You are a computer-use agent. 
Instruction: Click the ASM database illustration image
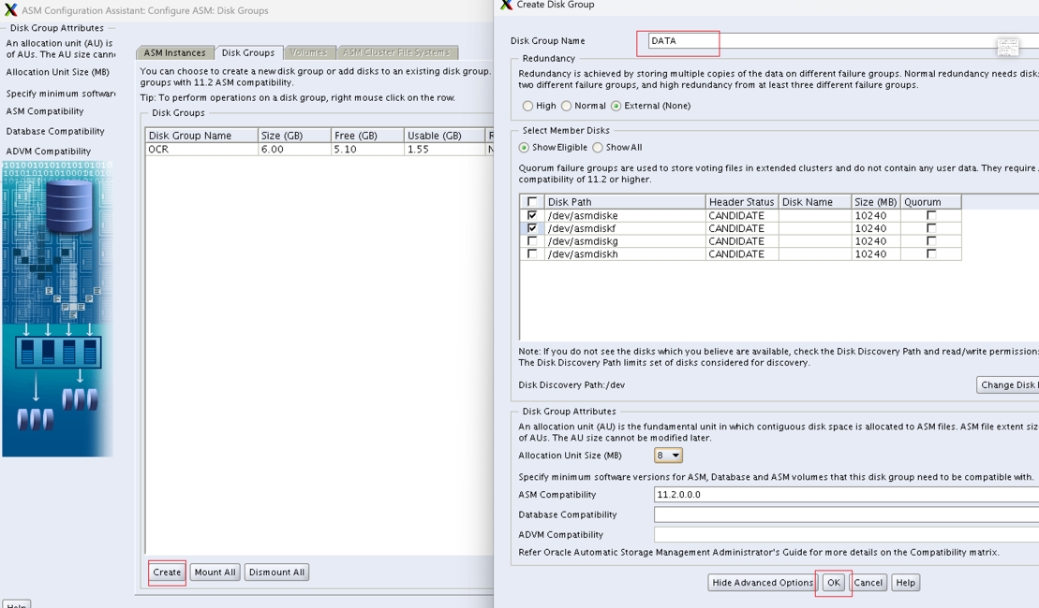point(58,309)
